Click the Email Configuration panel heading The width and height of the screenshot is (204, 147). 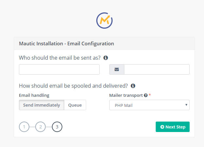66,43
